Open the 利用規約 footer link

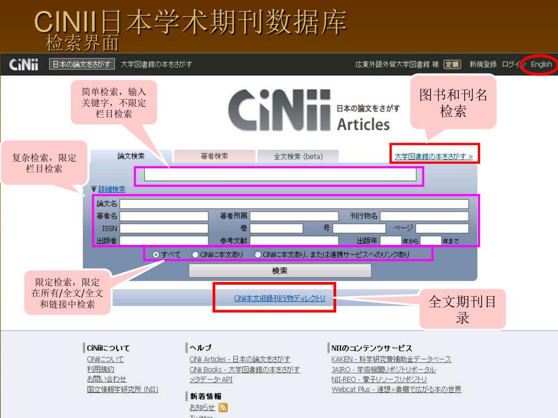[x=100, y=370]
